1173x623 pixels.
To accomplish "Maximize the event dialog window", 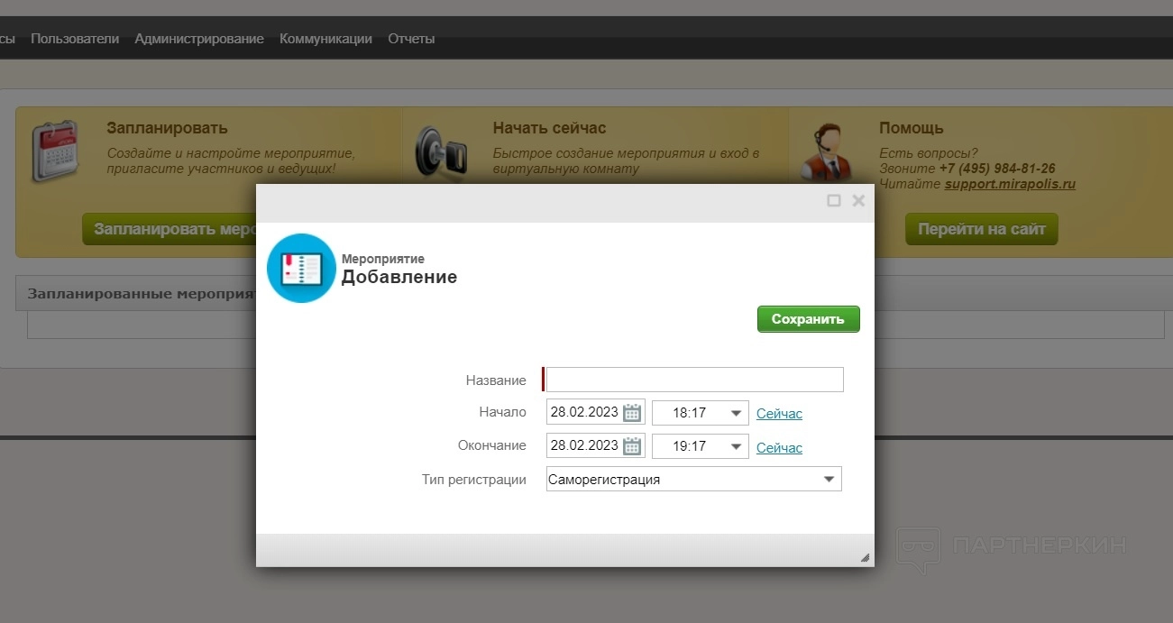I will [x=834, y=200].
